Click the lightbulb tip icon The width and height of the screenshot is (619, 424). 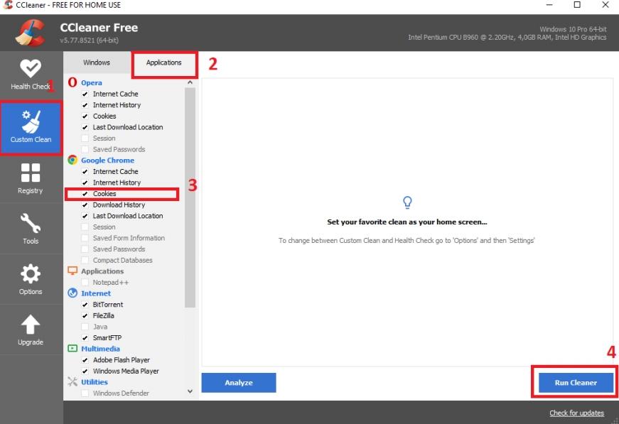pyautogui.click(x=407, y=202)
